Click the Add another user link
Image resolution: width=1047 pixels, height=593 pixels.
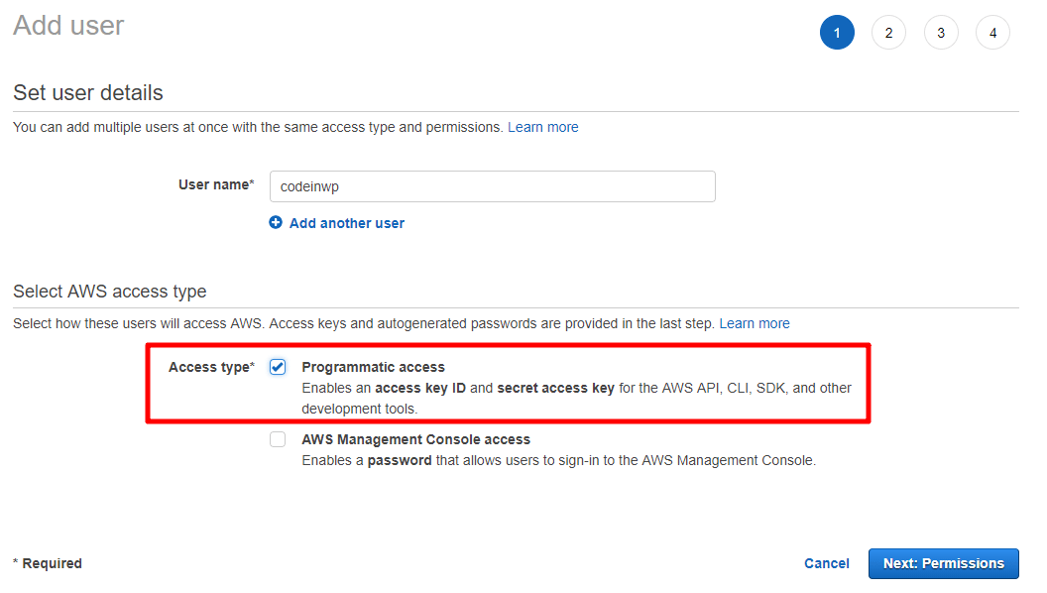tap(347, 223)
